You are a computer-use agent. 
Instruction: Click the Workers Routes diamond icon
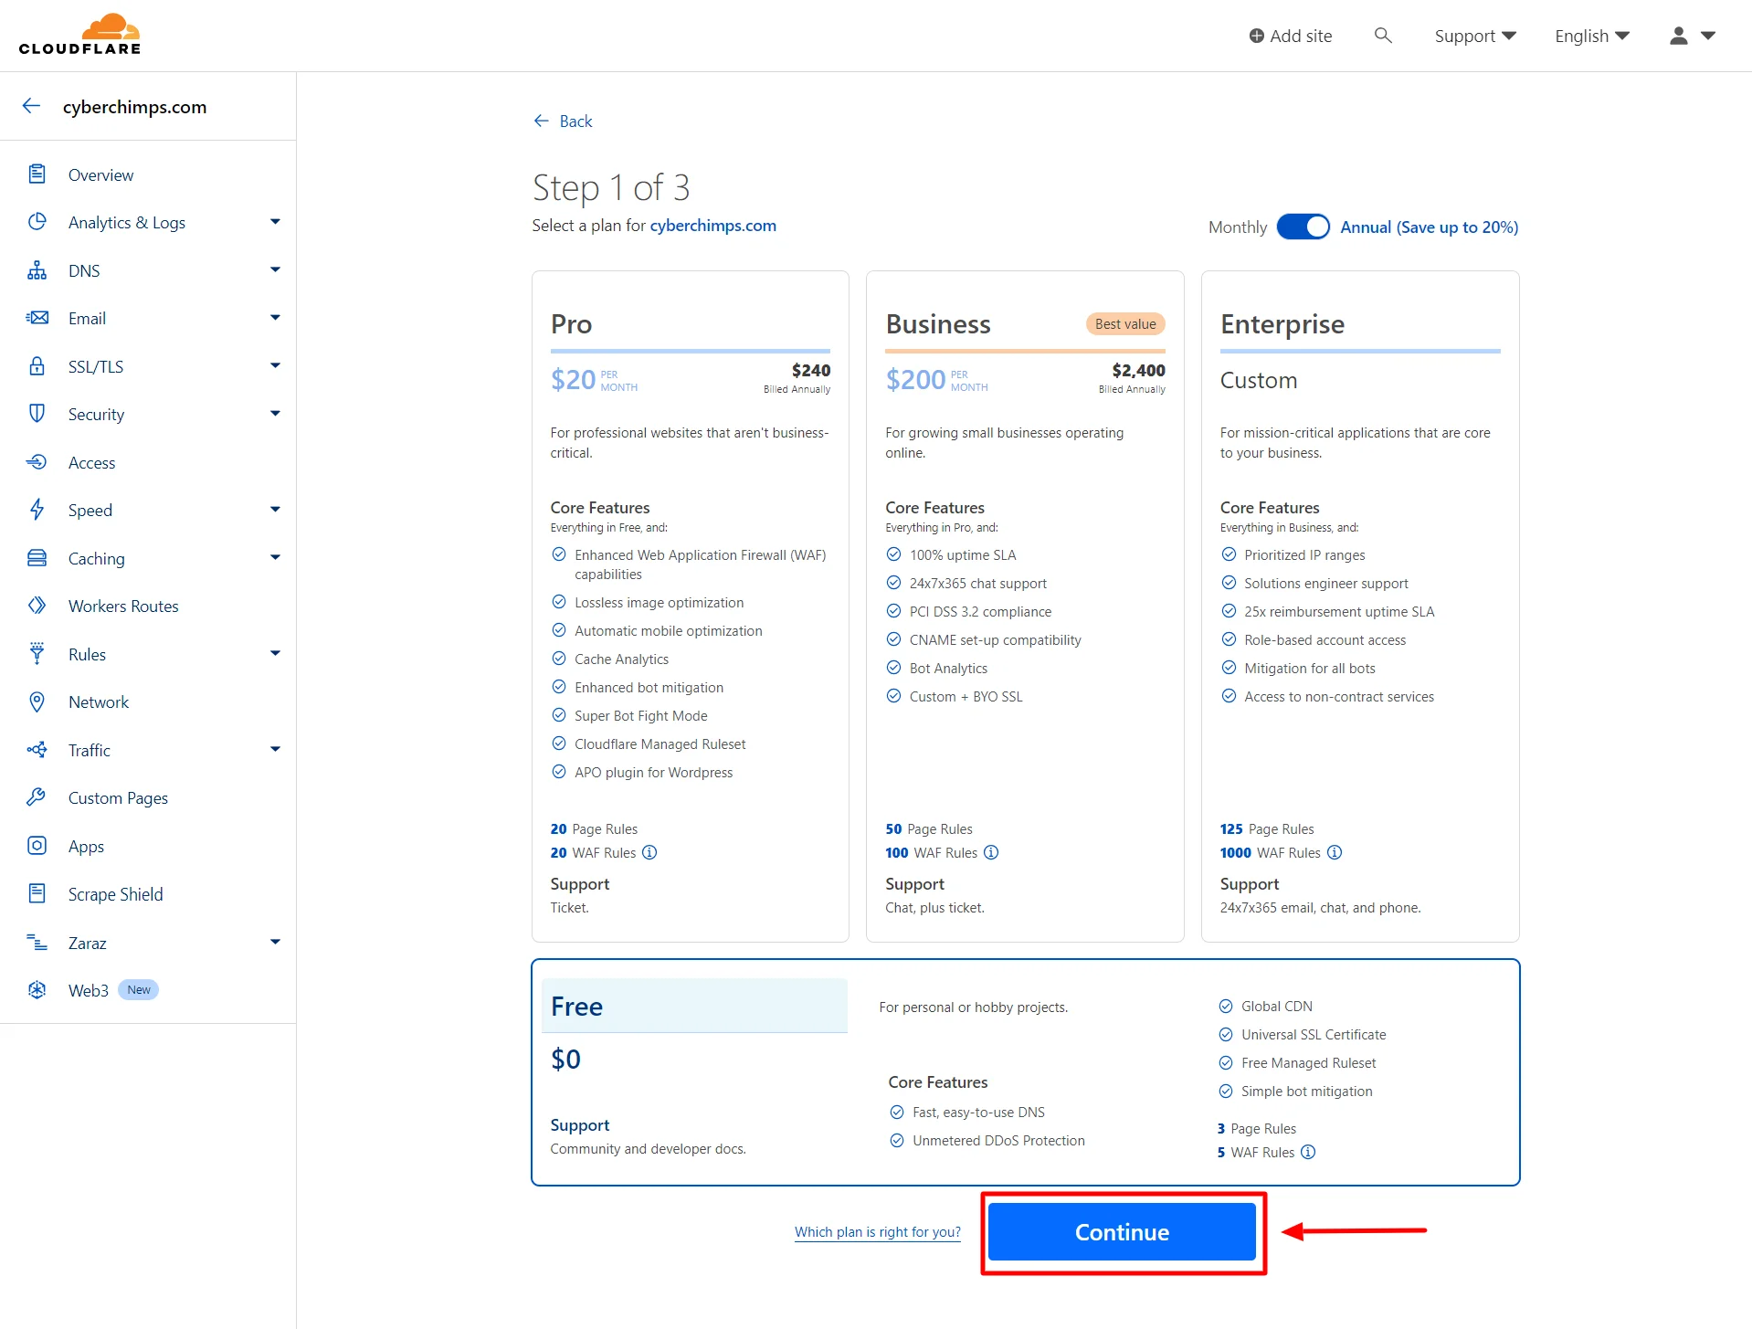(x=37, y=606)
